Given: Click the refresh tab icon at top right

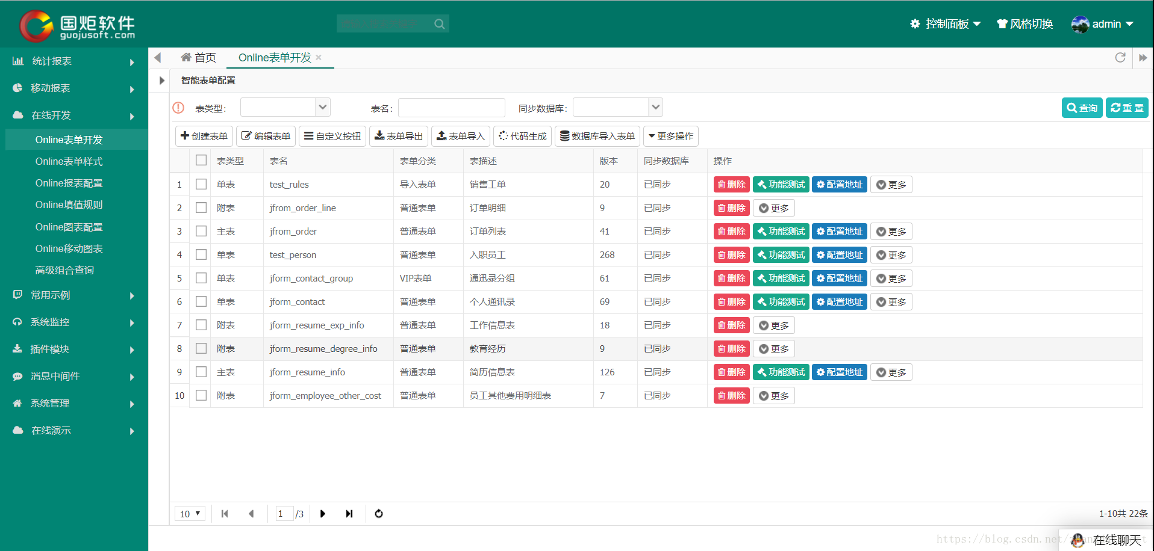Looking at the screenshot, I should (1120, 58).
